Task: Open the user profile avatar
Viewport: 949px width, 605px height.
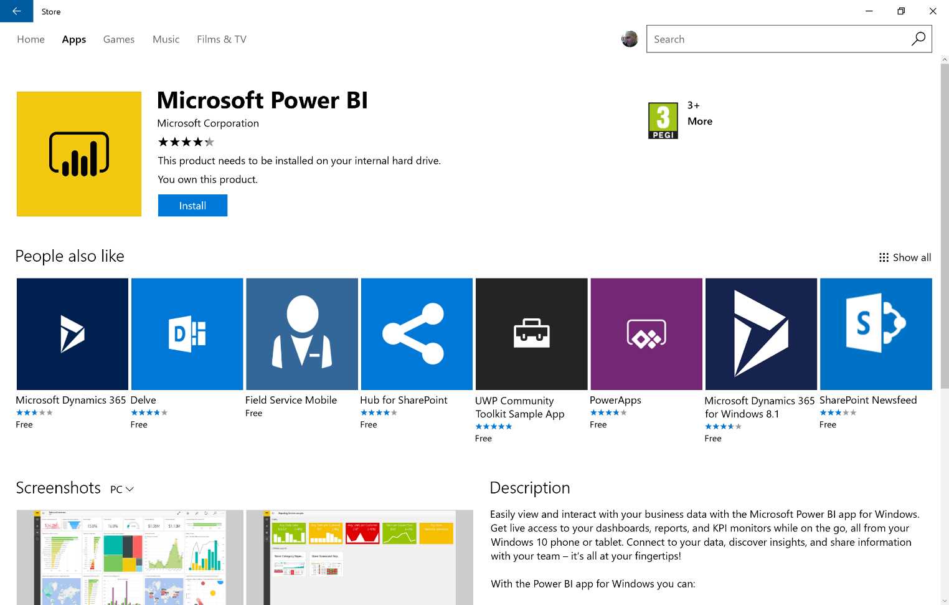Action: (x=630, y=39)
